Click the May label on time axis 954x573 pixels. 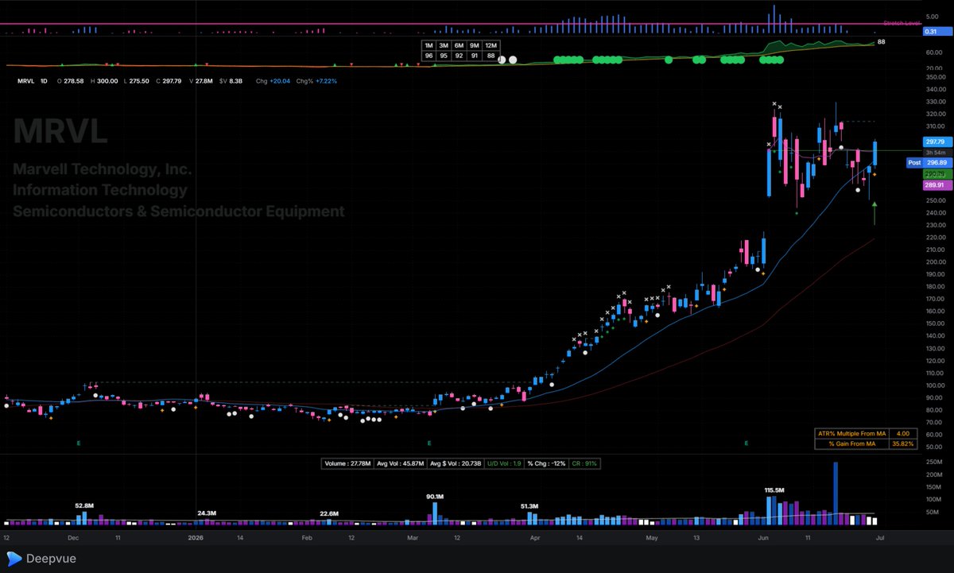pos(652,537)
